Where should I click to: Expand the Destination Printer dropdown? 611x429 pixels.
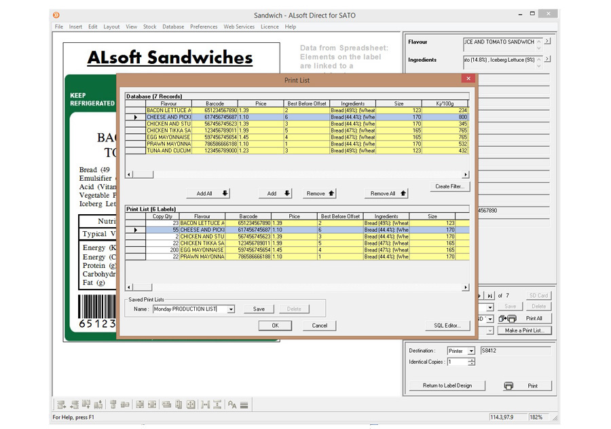pos(471,351)
